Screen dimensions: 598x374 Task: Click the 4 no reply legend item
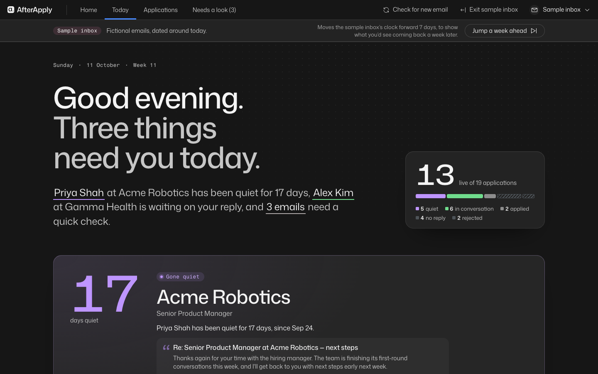(x=431, y=218)
